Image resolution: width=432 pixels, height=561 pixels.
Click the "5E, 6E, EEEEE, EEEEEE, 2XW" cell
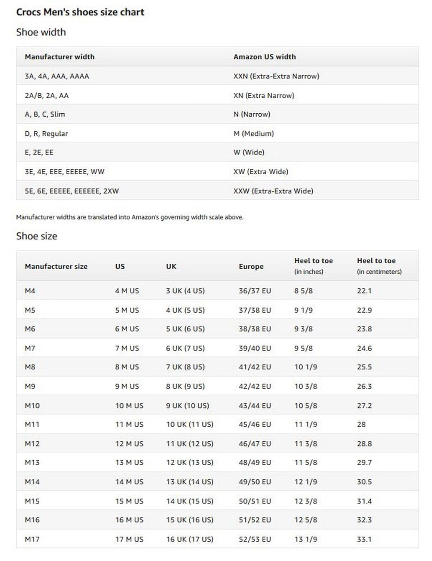[x=72, y=191]
